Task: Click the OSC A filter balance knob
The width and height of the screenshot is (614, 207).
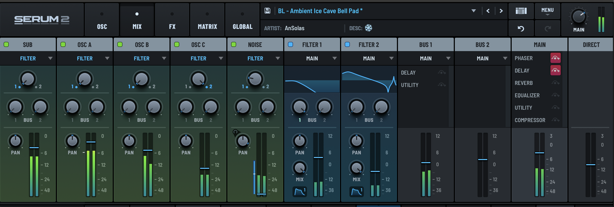Action: pyautogui.click(x=85, y=79)
